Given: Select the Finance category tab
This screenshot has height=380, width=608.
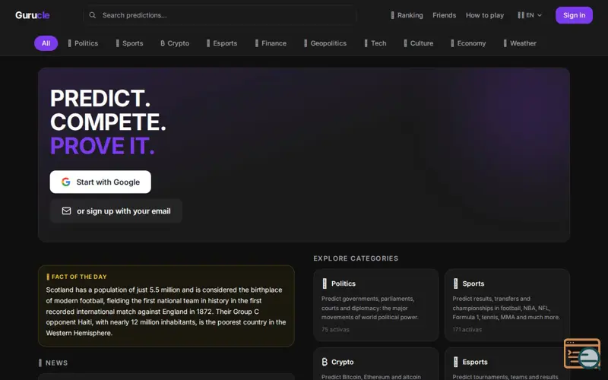Looking at the screenshot, I should tap(271, 43).
